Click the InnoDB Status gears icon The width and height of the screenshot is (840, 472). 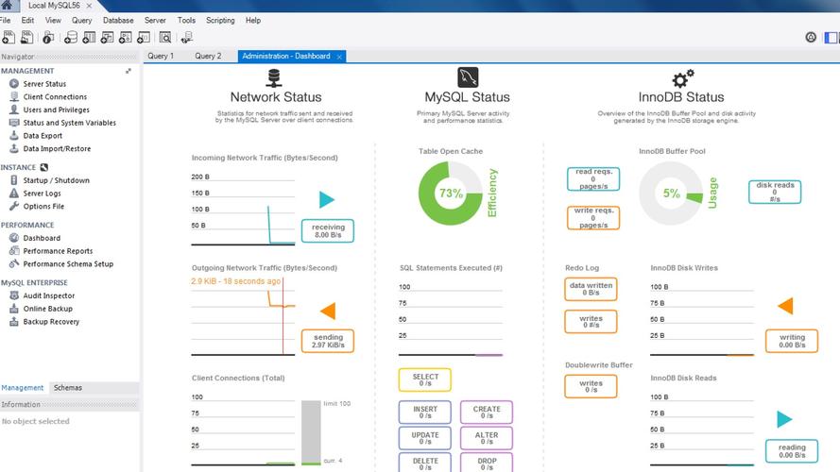point(682,78)
